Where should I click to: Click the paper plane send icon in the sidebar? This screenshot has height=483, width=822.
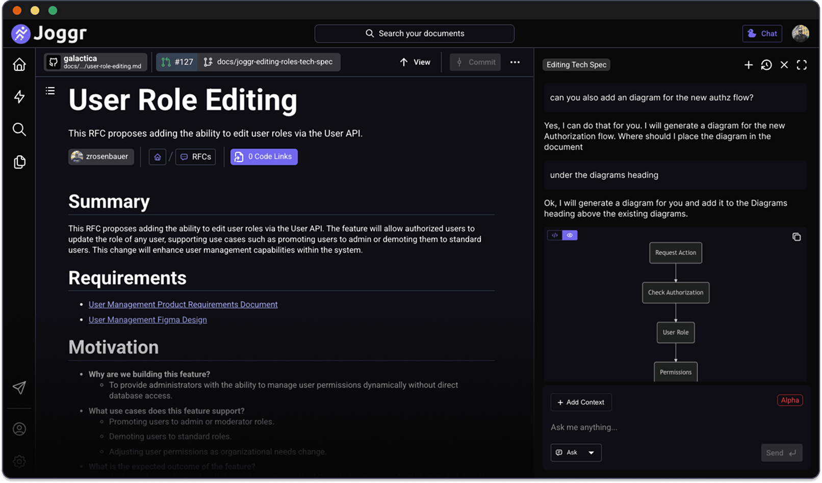pos(19,388)
